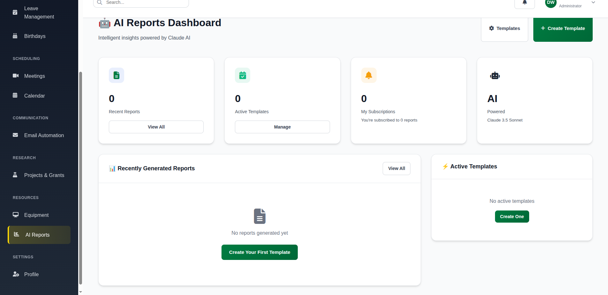Click the Create Template button
Screen dimensions: 608x295
click(x=562, y=28)
